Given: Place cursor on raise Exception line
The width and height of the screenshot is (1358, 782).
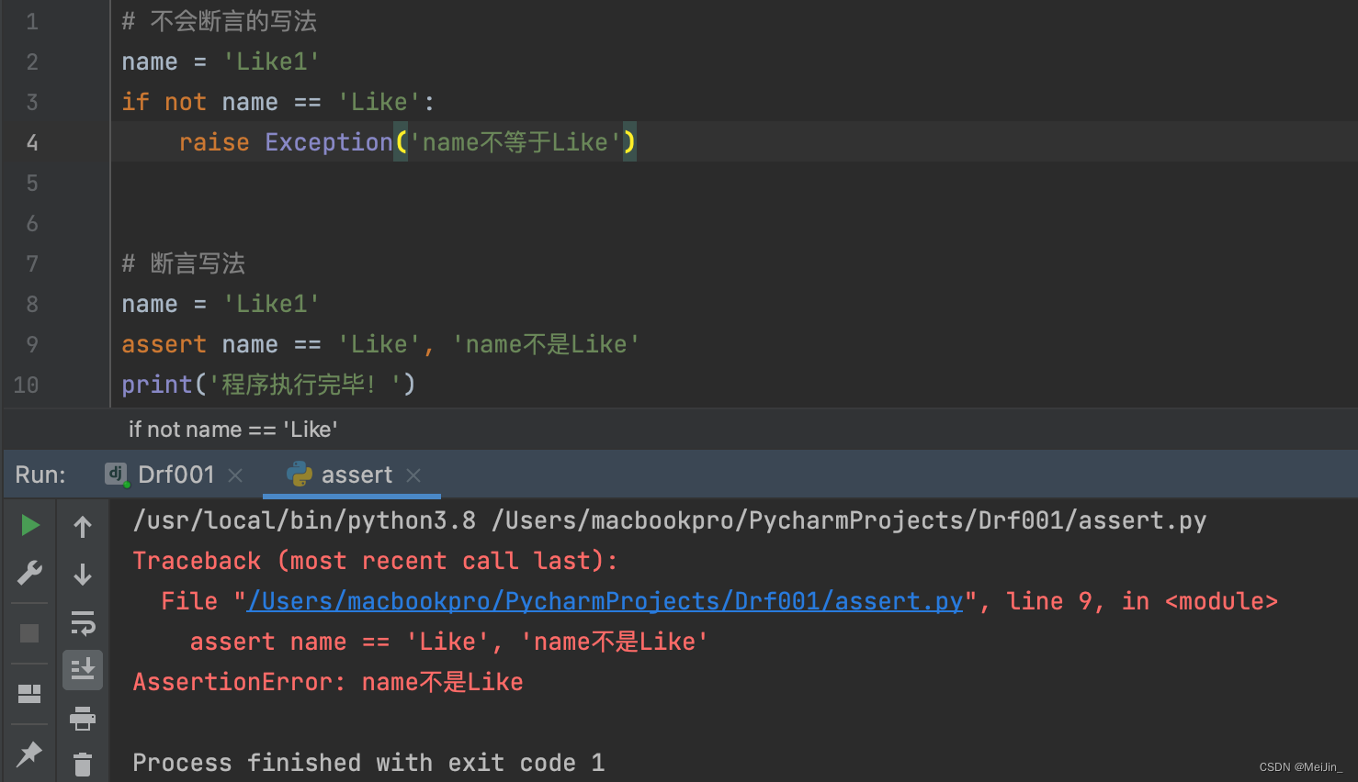Looking at the screenshot, I should point(407,142).
